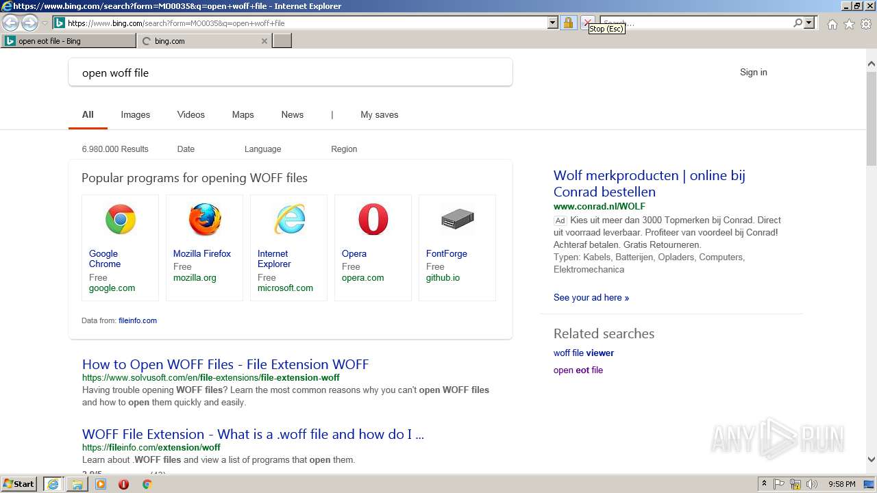The width and height of the screenshot is (877, 493).
Task: Stop page loading with the red X
Action: (587, 23)
